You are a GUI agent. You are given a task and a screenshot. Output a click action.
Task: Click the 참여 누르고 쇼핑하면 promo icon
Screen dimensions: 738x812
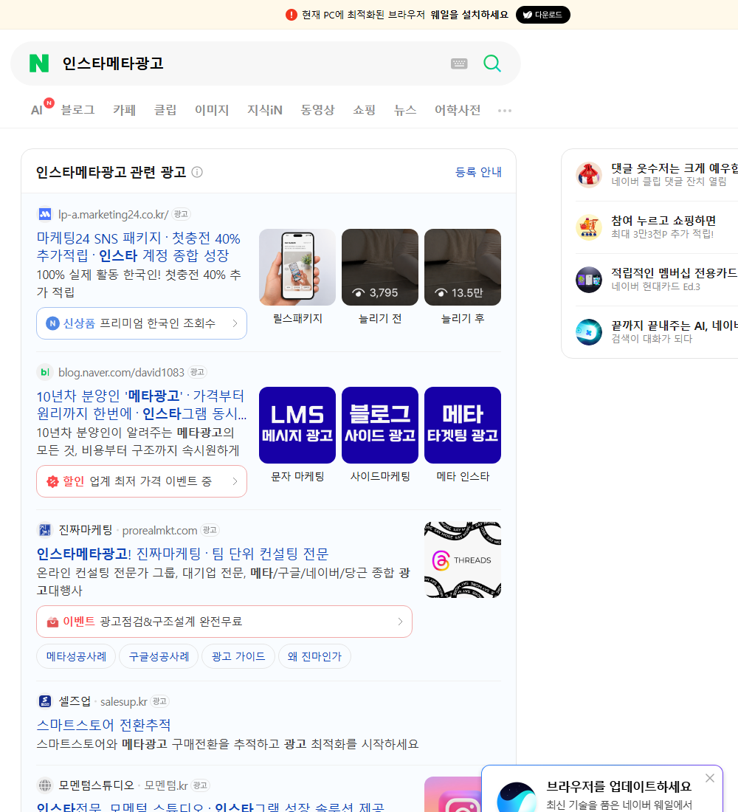click(589, 227)
